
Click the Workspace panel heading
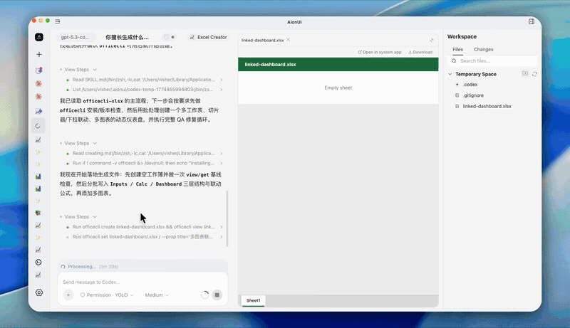[x=462, y=37]
